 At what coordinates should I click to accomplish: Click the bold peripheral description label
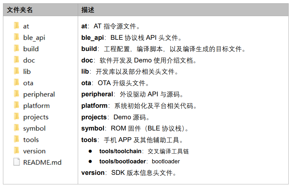click(x=97, y=94)
